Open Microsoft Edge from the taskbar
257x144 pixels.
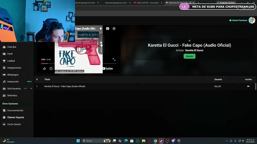tap(126, 141)
